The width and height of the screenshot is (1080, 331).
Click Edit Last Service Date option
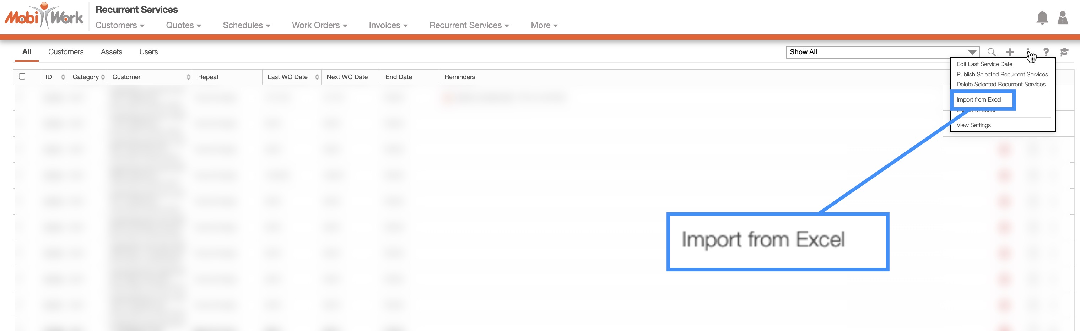(x=984, y=64)
